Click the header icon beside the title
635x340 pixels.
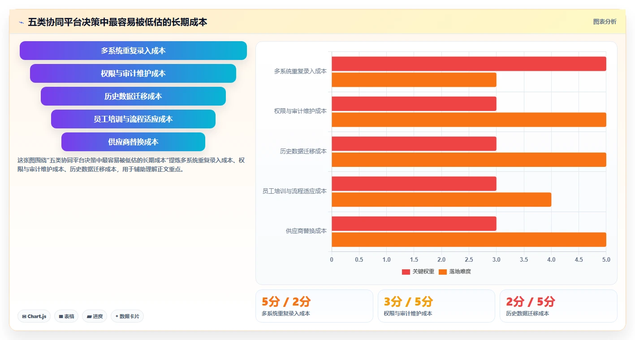click(x=21, y=22)
